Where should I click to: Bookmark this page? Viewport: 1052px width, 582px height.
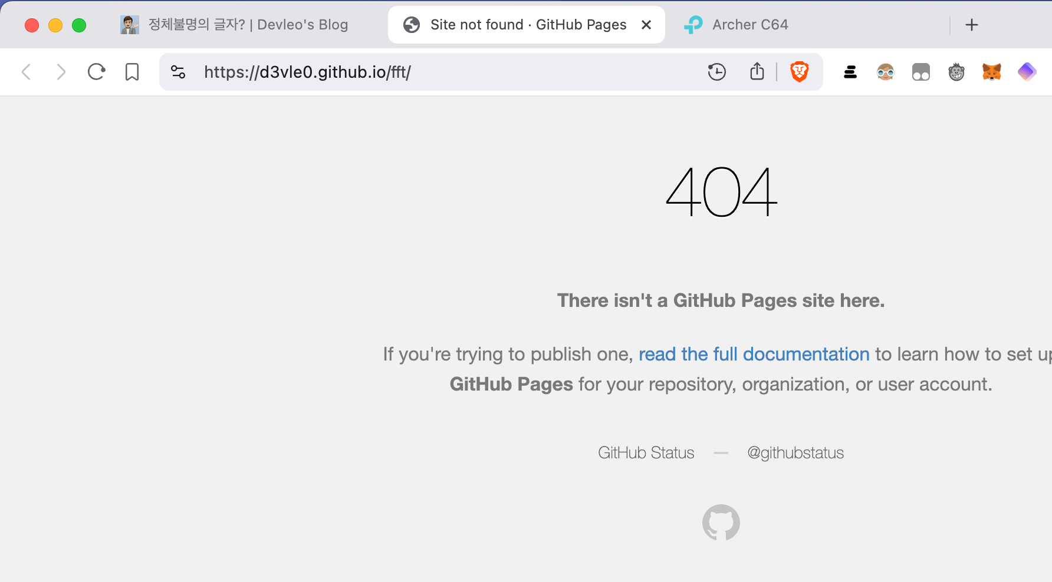coord(132,72)
